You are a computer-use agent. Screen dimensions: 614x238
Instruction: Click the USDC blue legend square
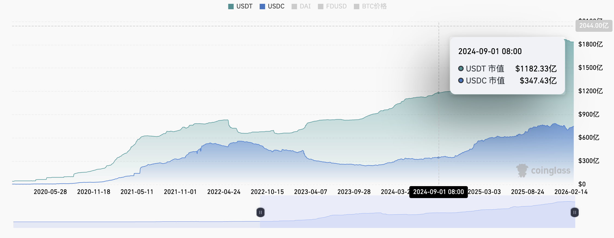262,7
